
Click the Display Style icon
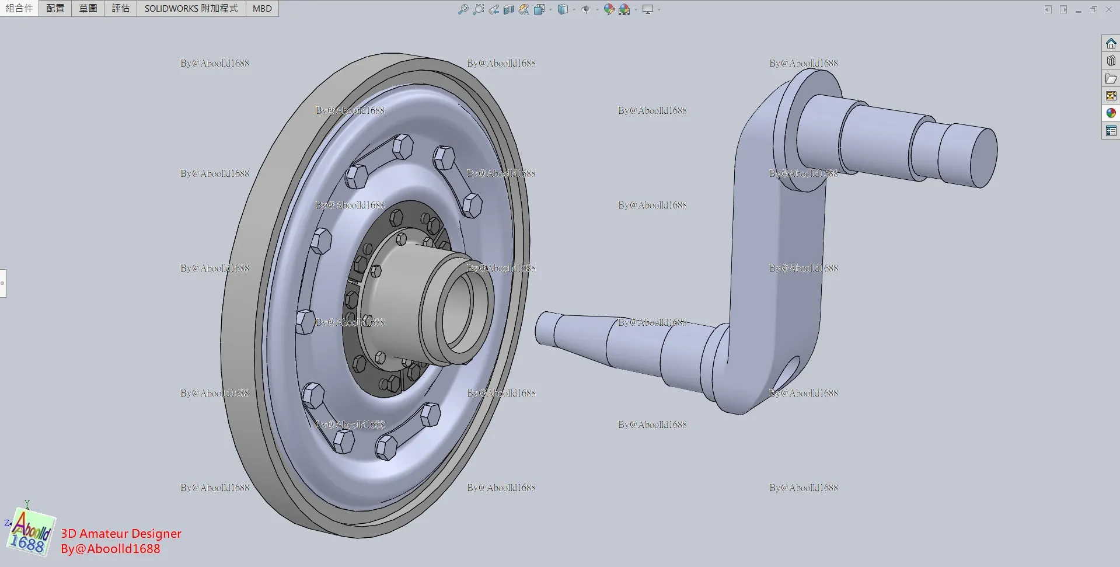click(563, 9)
